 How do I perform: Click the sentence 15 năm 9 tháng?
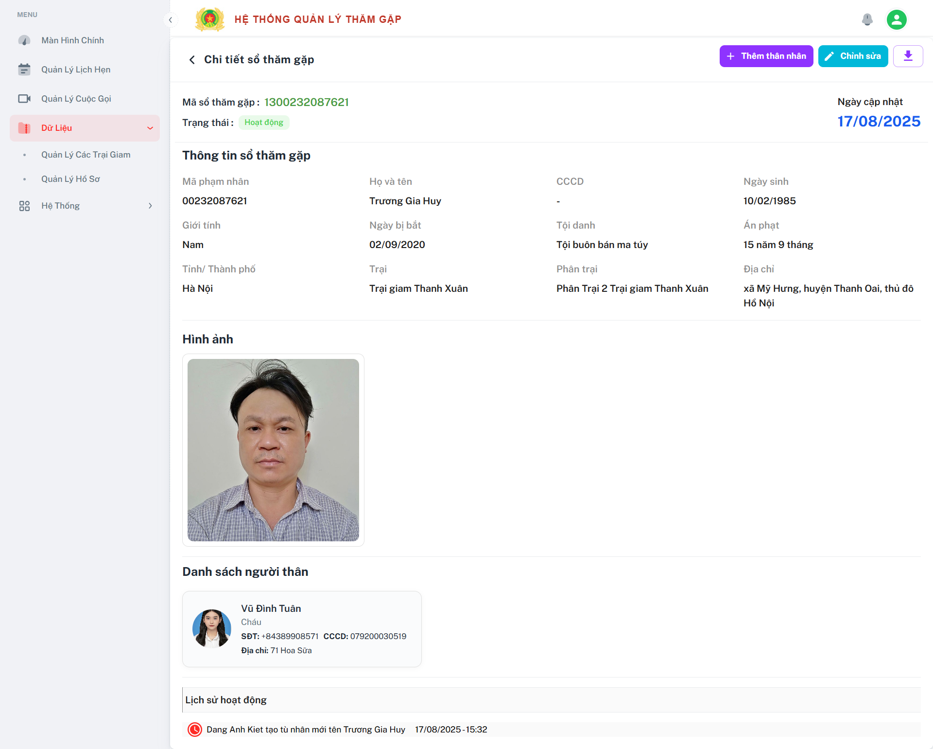coord(778,245)
